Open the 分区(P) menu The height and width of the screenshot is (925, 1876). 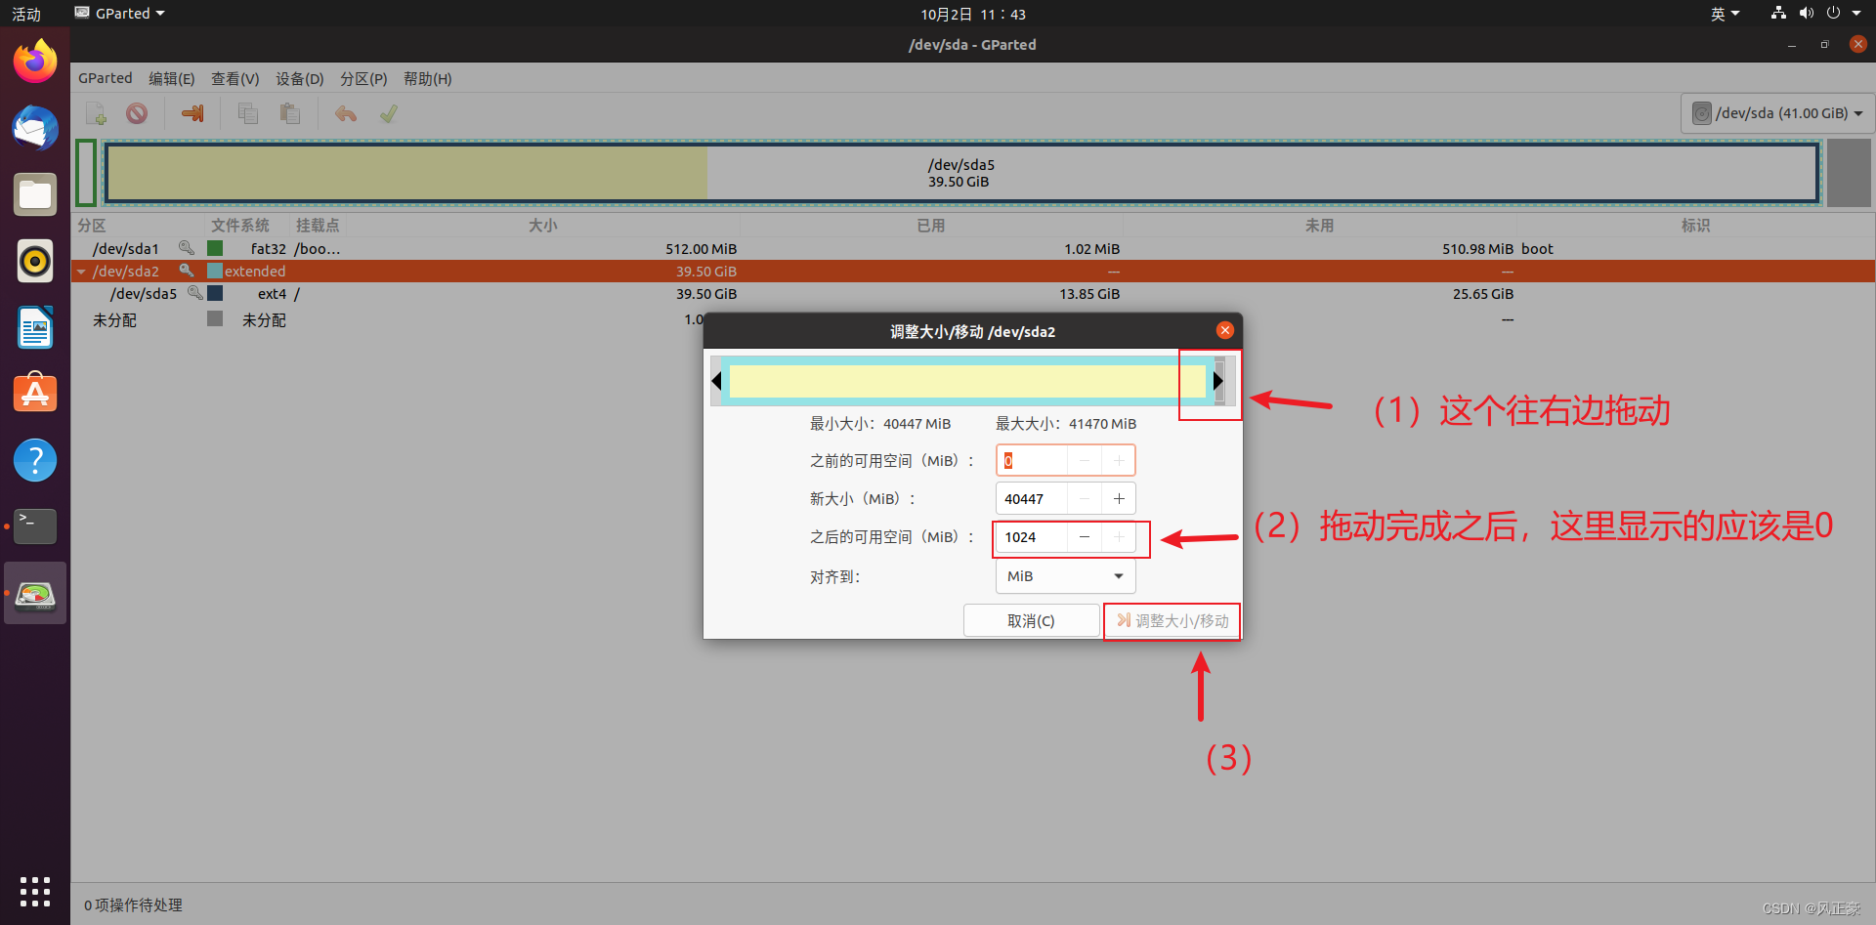point(363,78)
